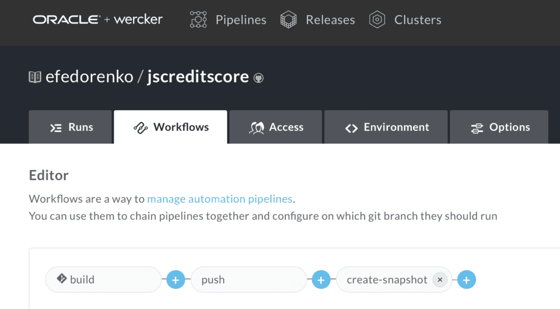Screen dimensions: 560x309
Task: Click the Editor heading
Action: click(x=49, y=175)
